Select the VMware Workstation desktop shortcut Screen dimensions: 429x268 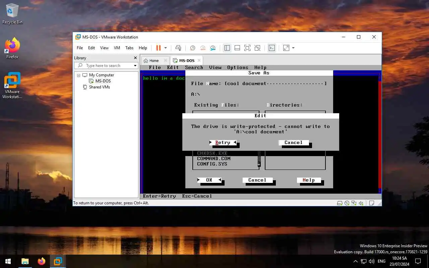pos(12,85)
